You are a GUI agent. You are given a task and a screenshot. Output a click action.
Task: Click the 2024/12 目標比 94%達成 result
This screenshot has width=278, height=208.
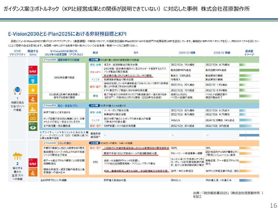point(220,120)
